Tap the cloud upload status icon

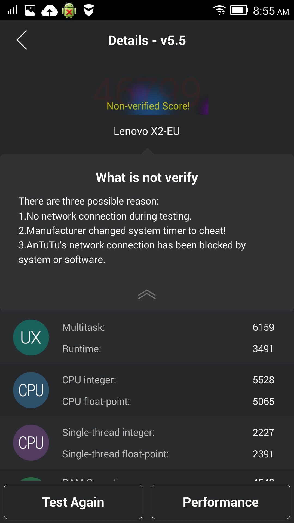point(49,11)
